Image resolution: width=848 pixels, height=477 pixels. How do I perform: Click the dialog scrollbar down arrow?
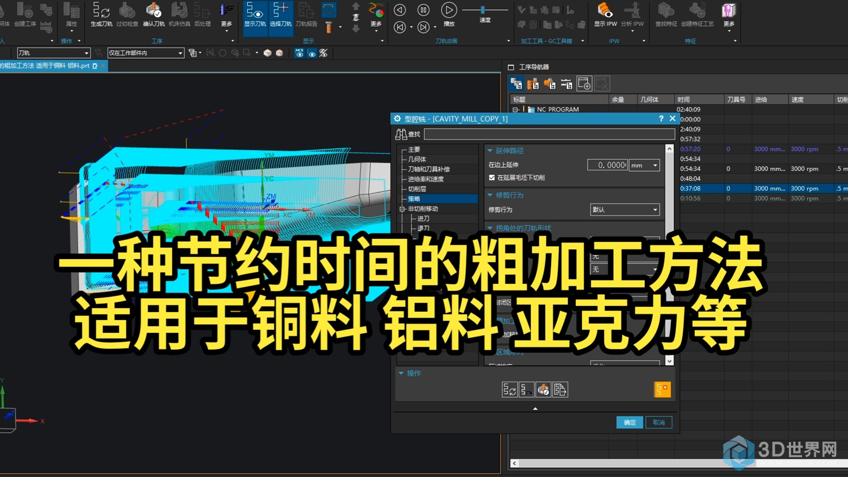tap(670, 361)
